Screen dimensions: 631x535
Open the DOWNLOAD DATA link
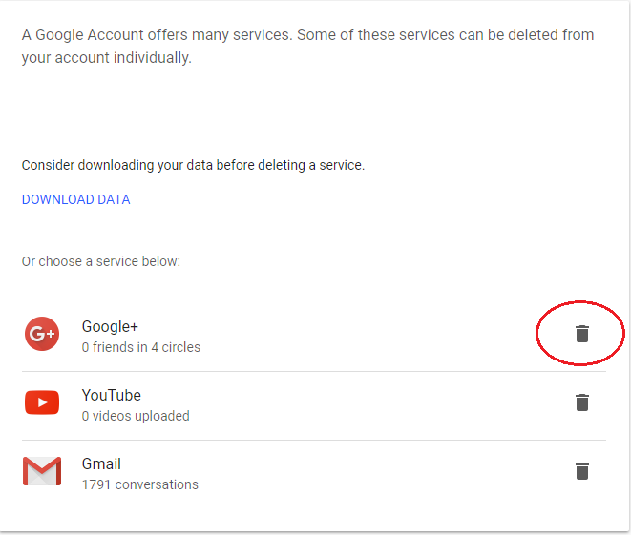pos(75,199)
